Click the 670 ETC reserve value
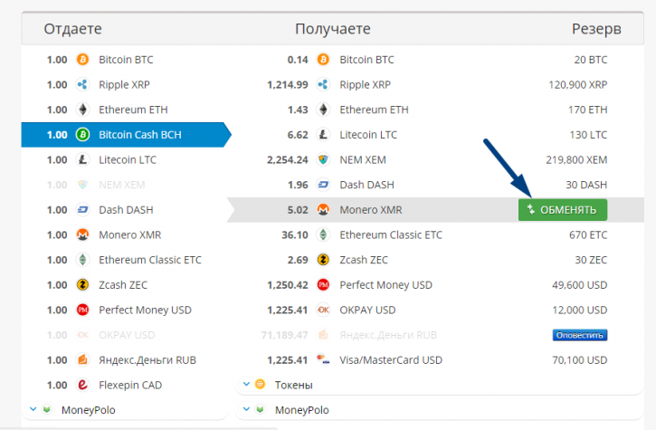 (x=588, y=234)
